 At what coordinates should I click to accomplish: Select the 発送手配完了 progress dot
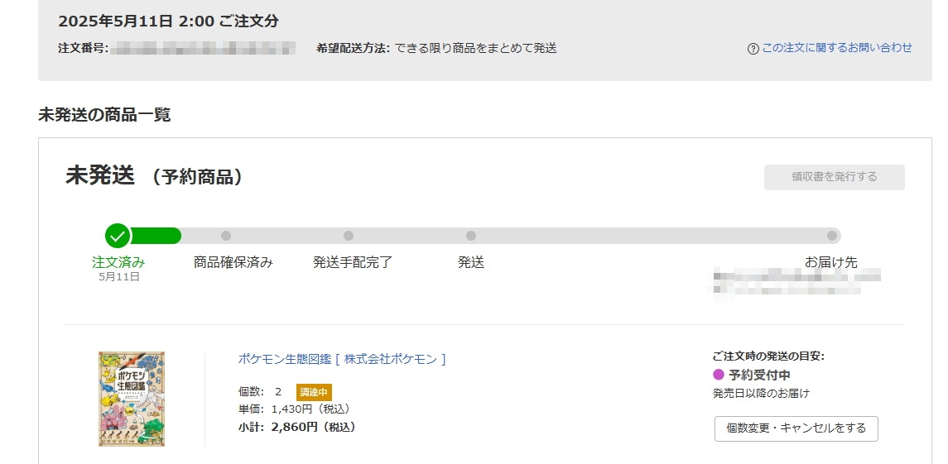coord(349,236)
